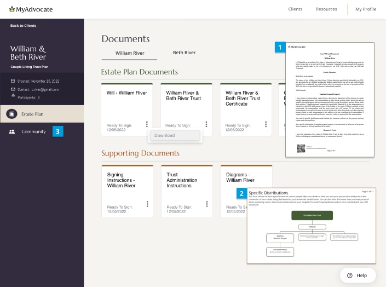The image size is (386, 287).
Task: Open the Trust Certificate document card
Action: [x=246, y=110]
